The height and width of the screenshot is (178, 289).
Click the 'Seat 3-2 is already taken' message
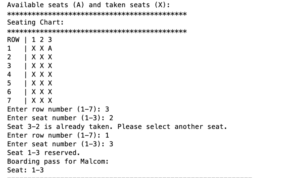pyautogui.click(x=117, y=127)
